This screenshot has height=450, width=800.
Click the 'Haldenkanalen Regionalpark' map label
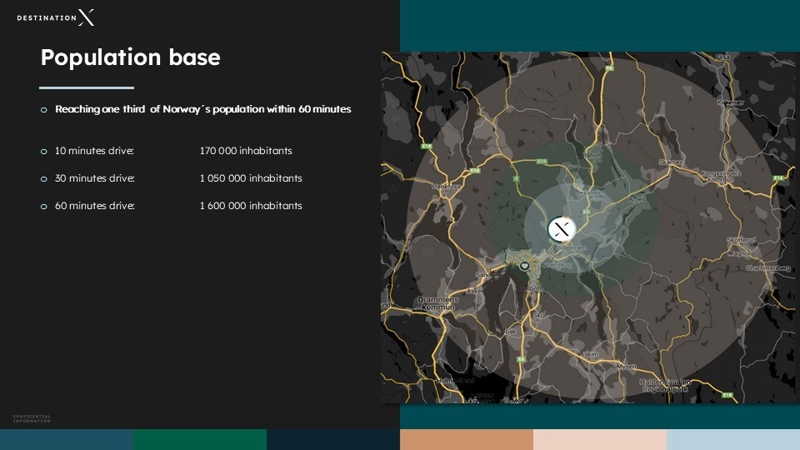(665, 385)
